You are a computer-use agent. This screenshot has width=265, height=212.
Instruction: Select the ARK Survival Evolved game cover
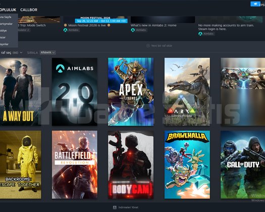click(x=187, y=92)
